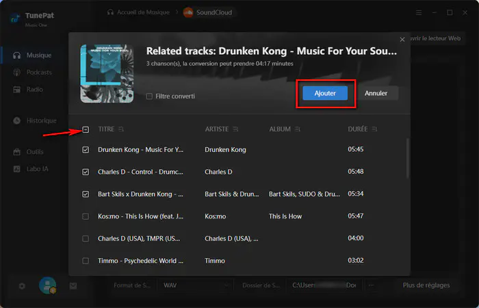Uncheck the Bart Skils x Drunken Kong track
Viewport: 479px width, 308px height.
(86, 194)
